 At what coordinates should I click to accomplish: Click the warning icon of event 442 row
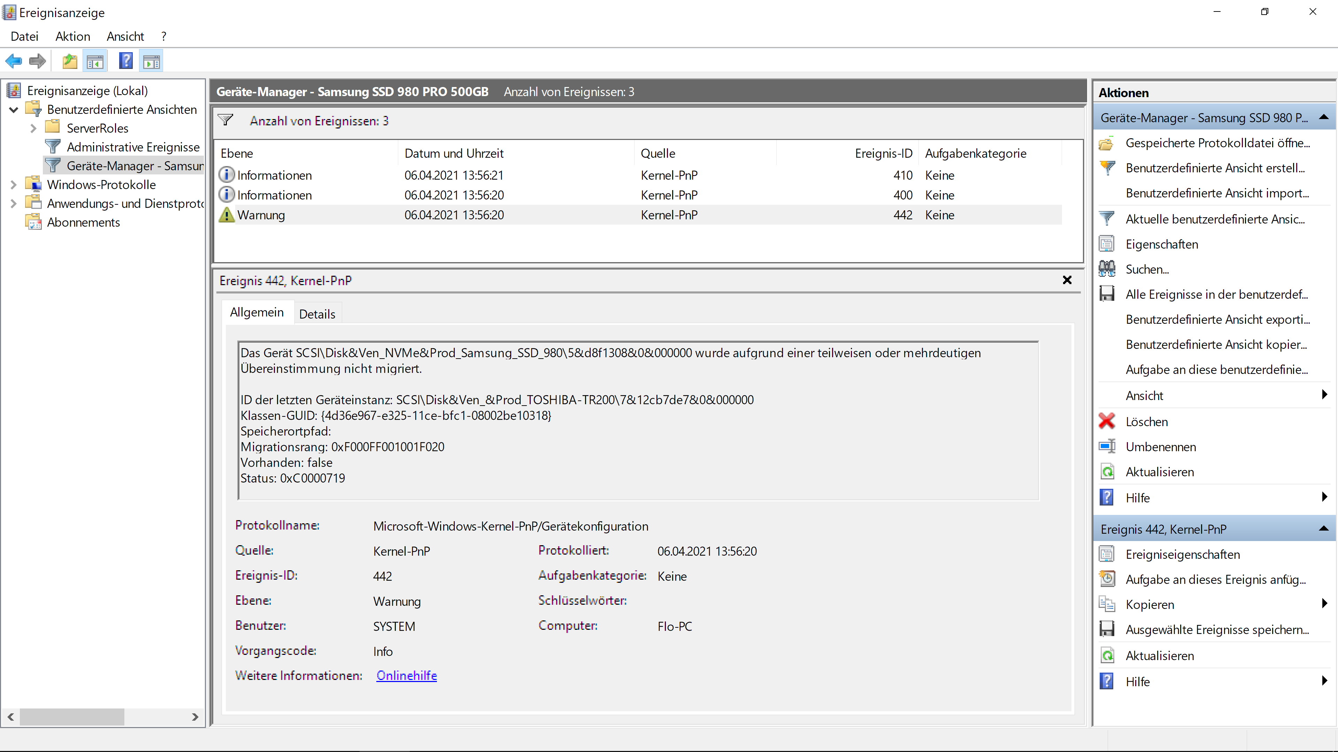[226, 215]
